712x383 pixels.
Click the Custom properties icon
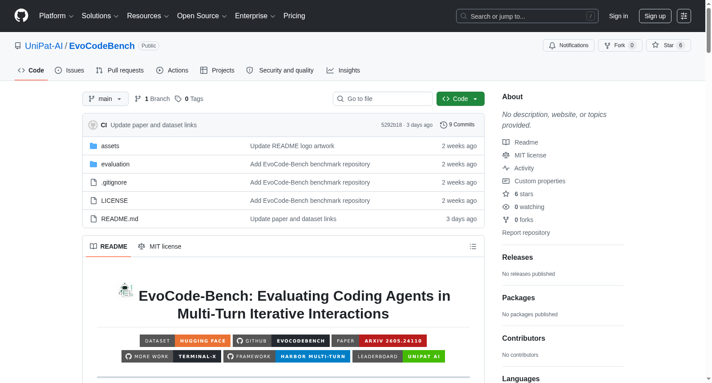coord(506,181)
